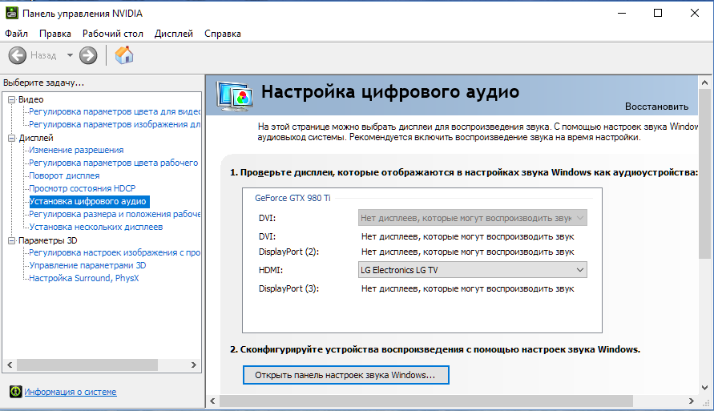714x411 pixels.
Task: Open Регулировка настроек изображения с просмотром
Action: click(x=115, y=252)
